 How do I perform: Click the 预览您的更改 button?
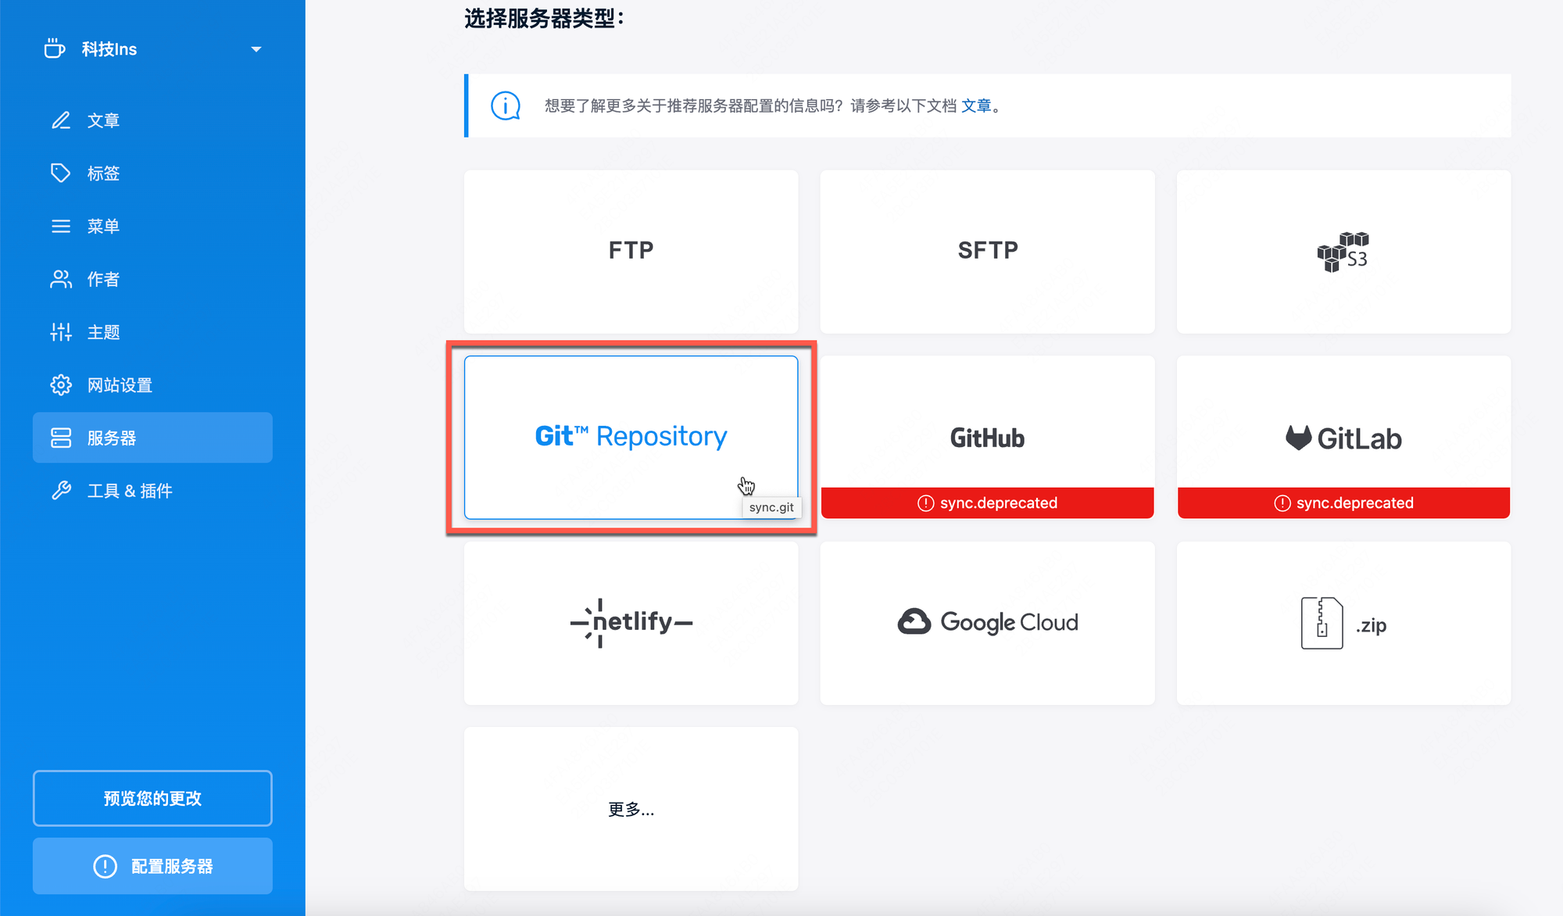[x=152, y=798]
